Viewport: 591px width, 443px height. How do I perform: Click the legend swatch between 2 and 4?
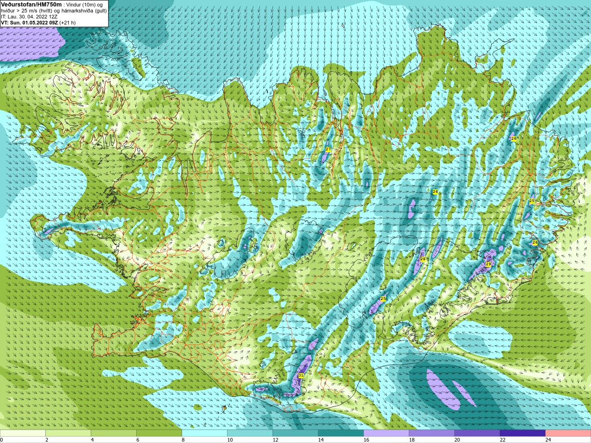pyautogui.click(x=68, y=433)
